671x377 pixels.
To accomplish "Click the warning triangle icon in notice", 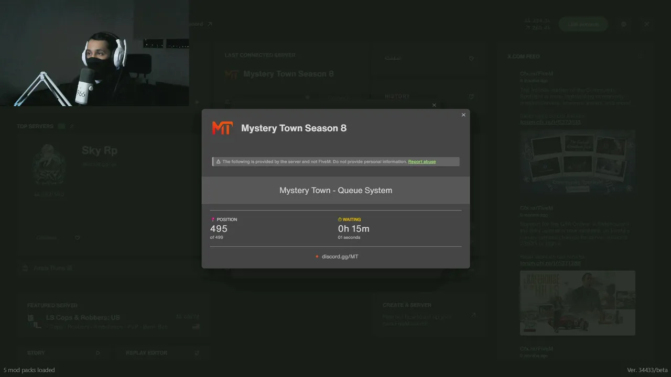I will tap(218, 162).
